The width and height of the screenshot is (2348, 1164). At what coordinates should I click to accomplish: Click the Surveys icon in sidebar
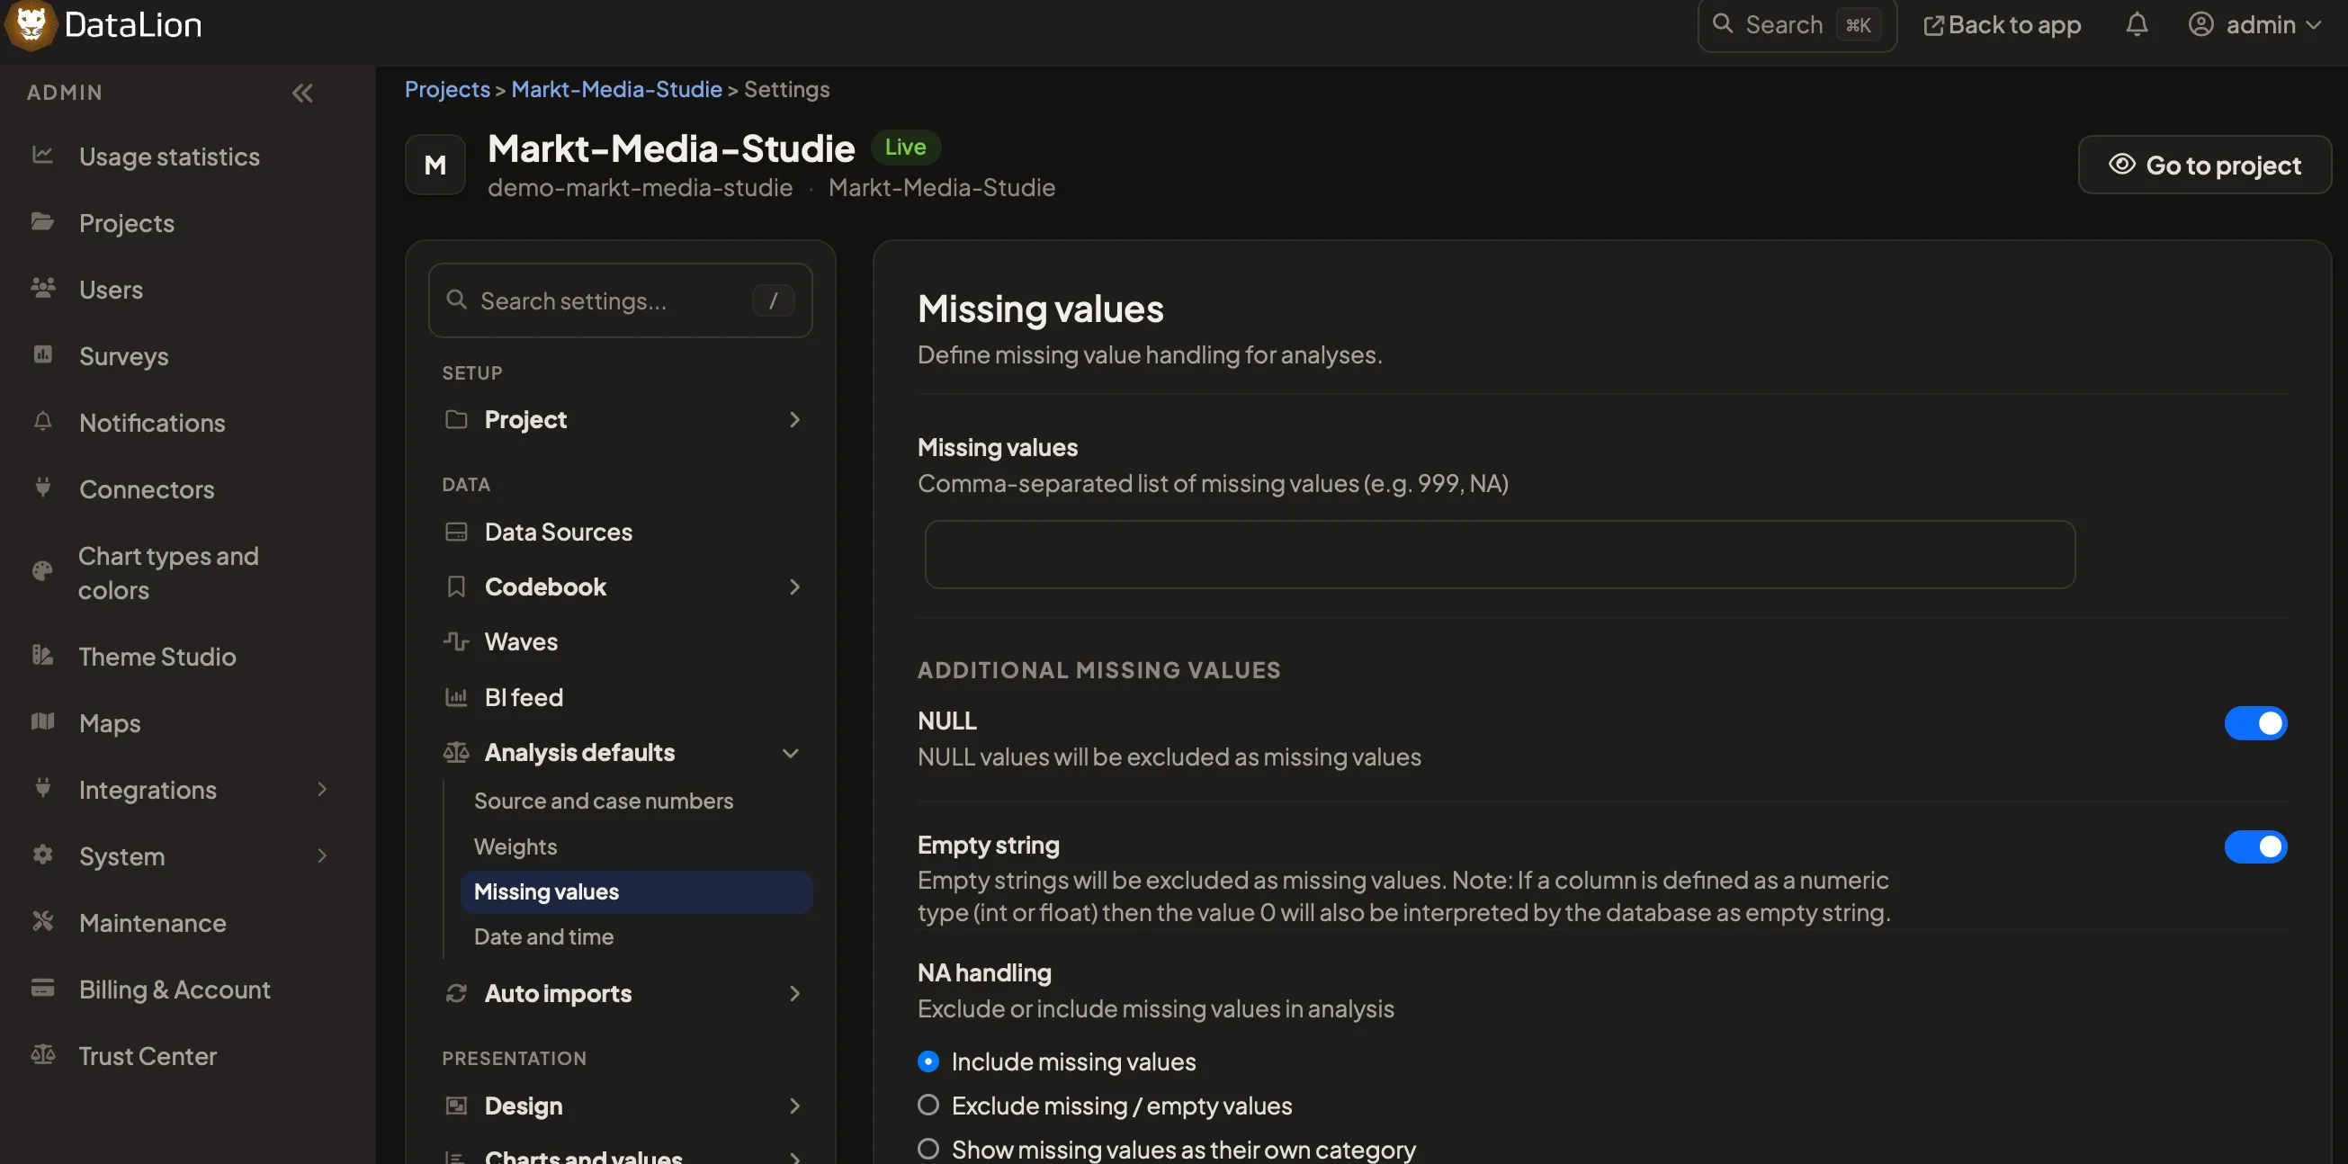pos(42,355)
